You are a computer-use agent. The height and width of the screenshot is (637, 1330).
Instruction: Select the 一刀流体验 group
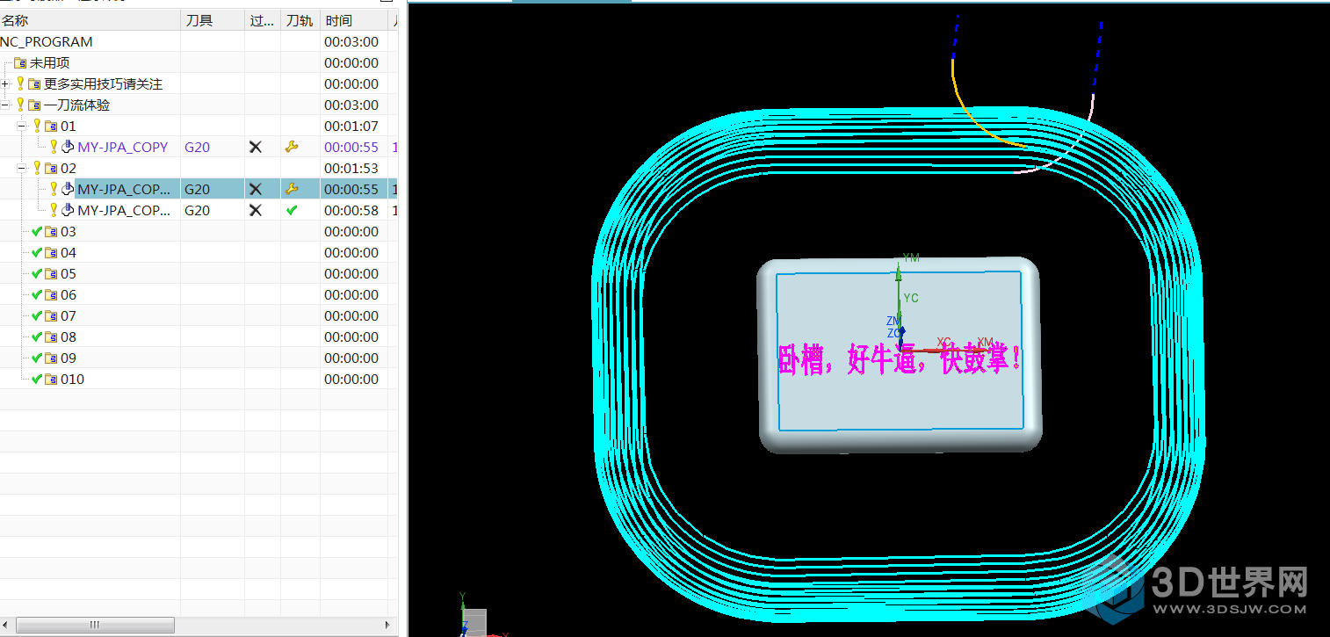(77, 105)
